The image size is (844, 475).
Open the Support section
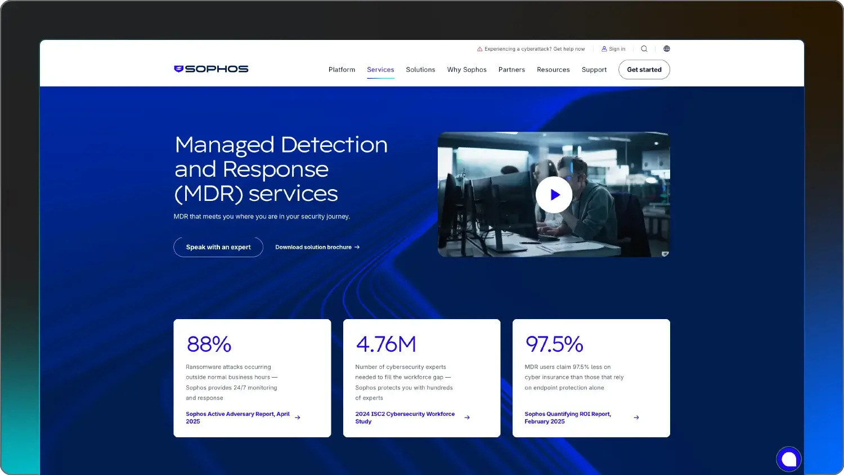click(594, 69)
